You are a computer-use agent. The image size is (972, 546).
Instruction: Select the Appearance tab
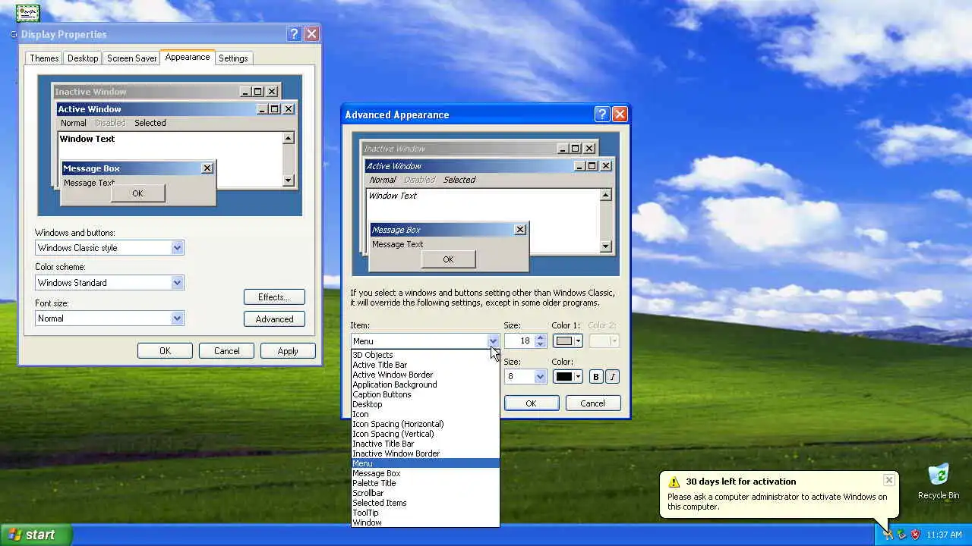point(188,57)
